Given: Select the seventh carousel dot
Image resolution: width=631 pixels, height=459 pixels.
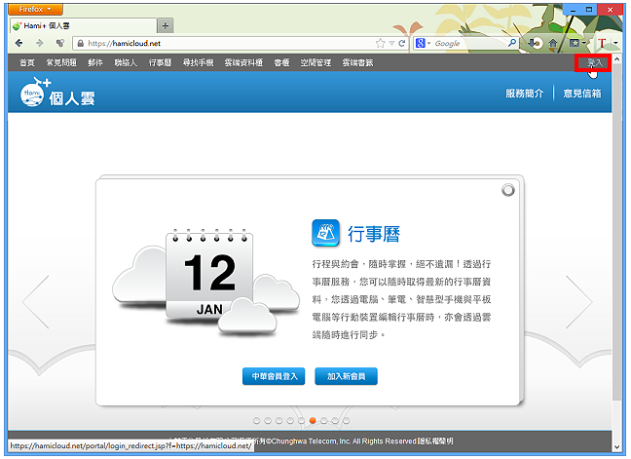Looking at the screenshot, I should [x=324, y=421].
